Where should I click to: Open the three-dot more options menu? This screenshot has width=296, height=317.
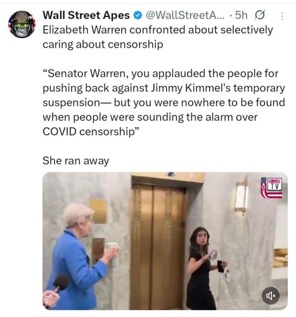[x=282, y=16]
